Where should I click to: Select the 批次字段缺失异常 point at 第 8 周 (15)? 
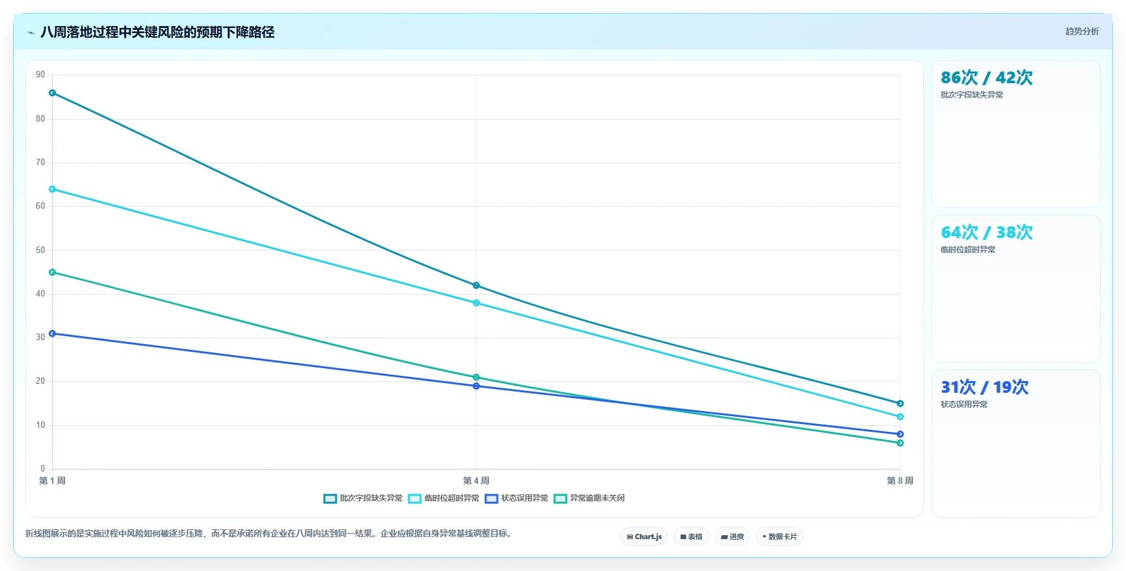point(900,403)
